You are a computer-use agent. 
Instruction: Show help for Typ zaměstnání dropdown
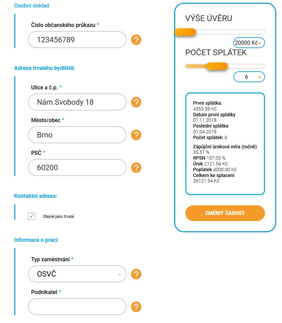136,274
